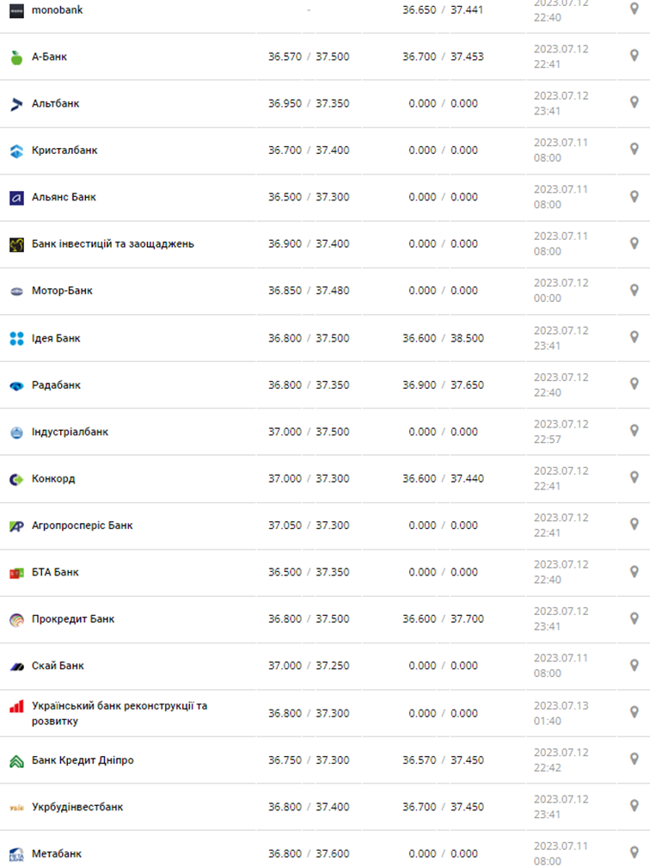Select Банк Кредит Дніпро name
The height and width of the screenshot is (867, 650).
tap(83, 760)
